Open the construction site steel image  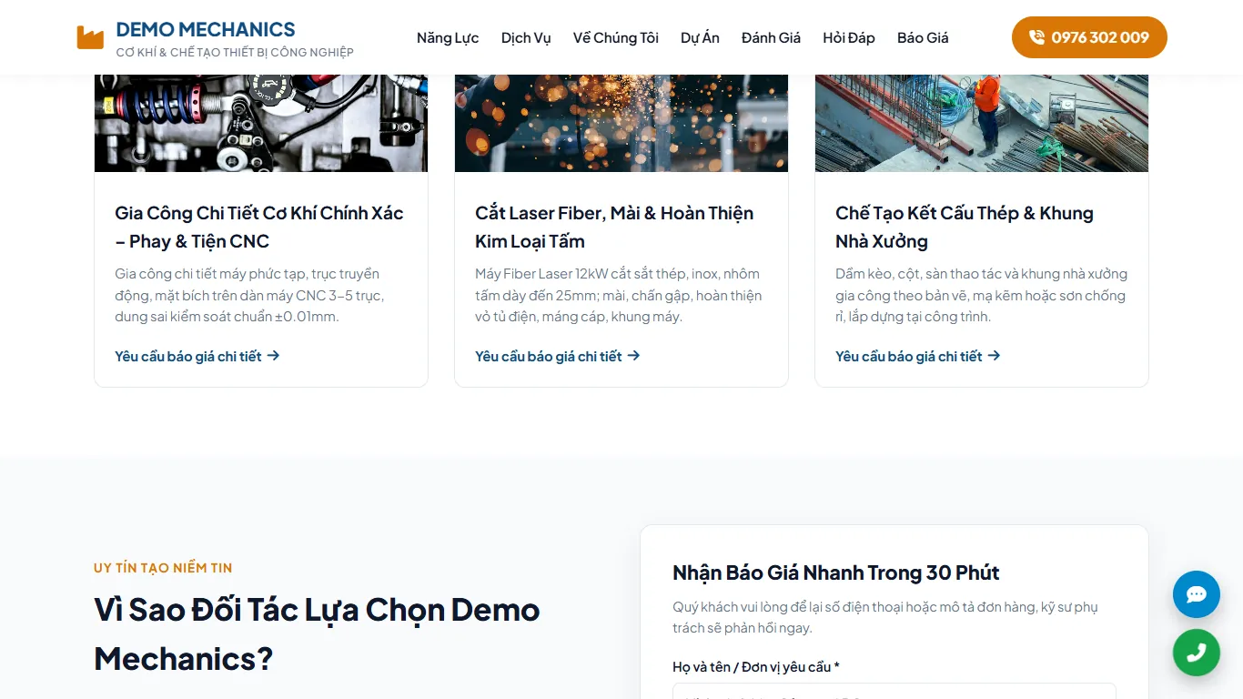click(982, 123)
